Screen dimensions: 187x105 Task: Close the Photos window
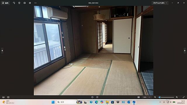pos(184,3)
